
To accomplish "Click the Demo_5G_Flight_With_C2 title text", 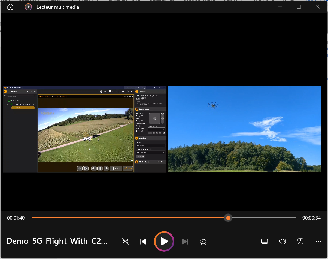I will pyautogui.click(x=57, y=241).
